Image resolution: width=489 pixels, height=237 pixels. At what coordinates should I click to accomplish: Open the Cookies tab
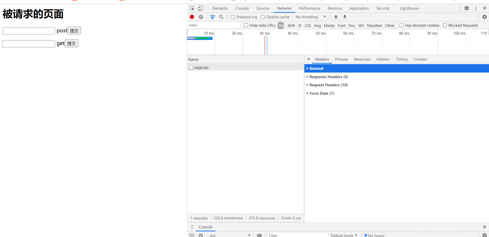pyautogui.click(x=420, y=59)
